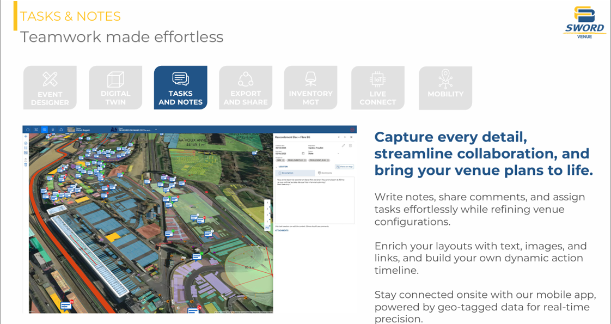Click inside the task description text area
Viewport: 611px width, 324px height.
click(315, 200)
